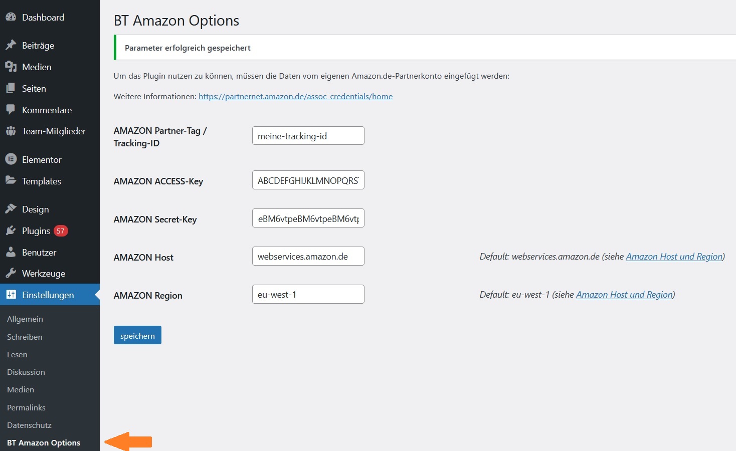
Task: Click 'Default: eu-west-1' hint text
Action: pyautogui.click(x=514, y=294)
